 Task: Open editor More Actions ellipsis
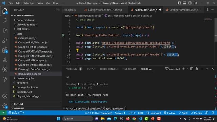coord(213,9)
